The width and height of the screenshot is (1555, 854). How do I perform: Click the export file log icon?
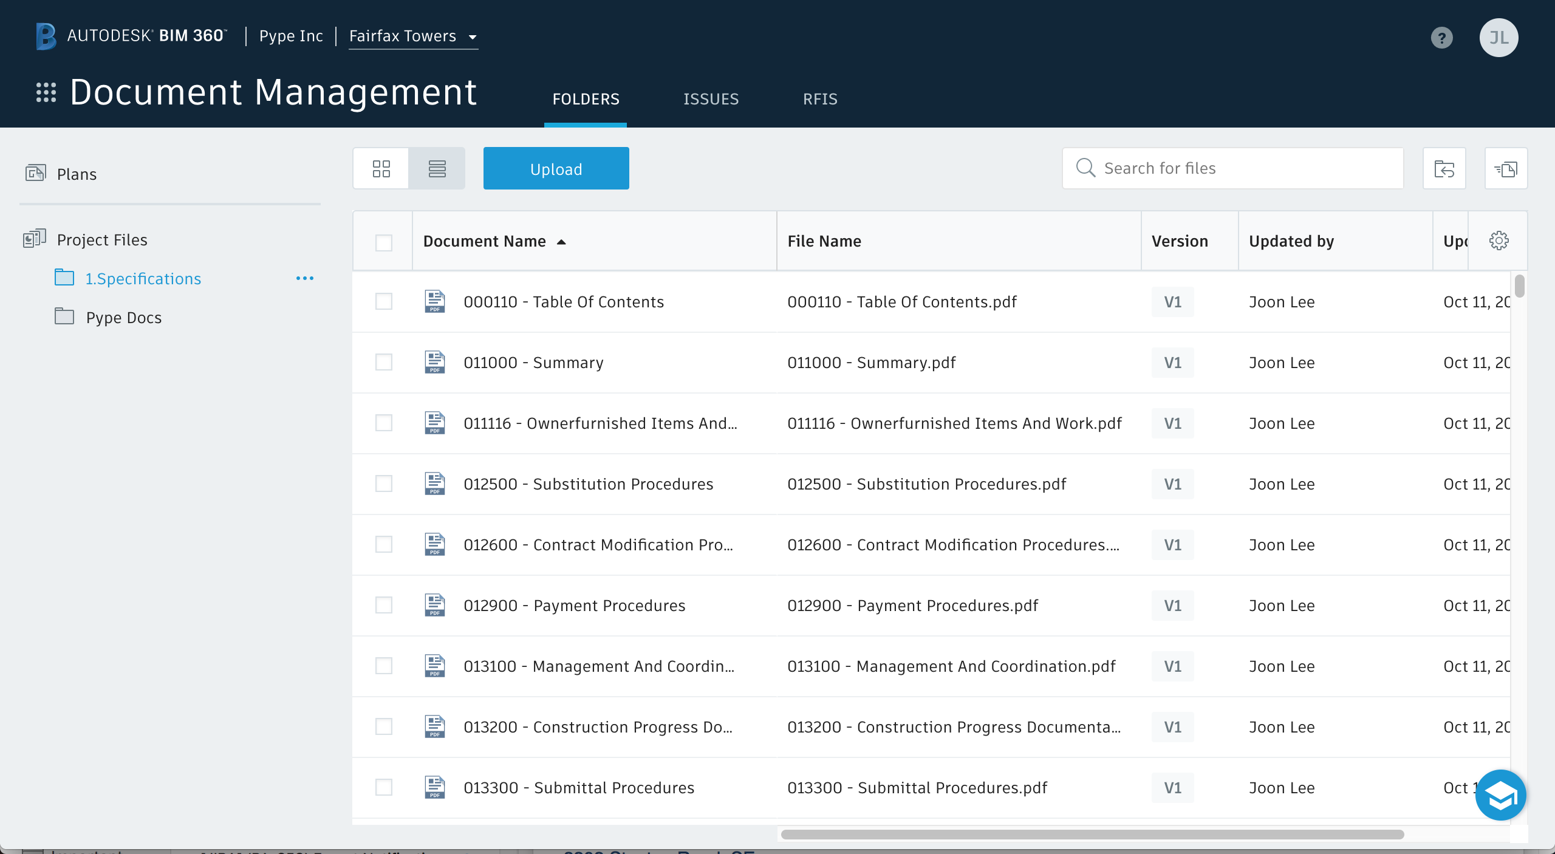pos(1506,168)
